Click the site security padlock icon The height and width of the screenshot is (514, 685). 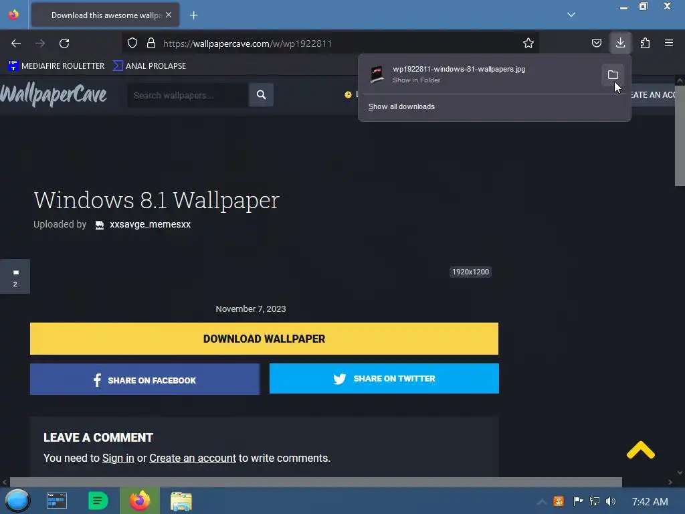tap(151, 43)
